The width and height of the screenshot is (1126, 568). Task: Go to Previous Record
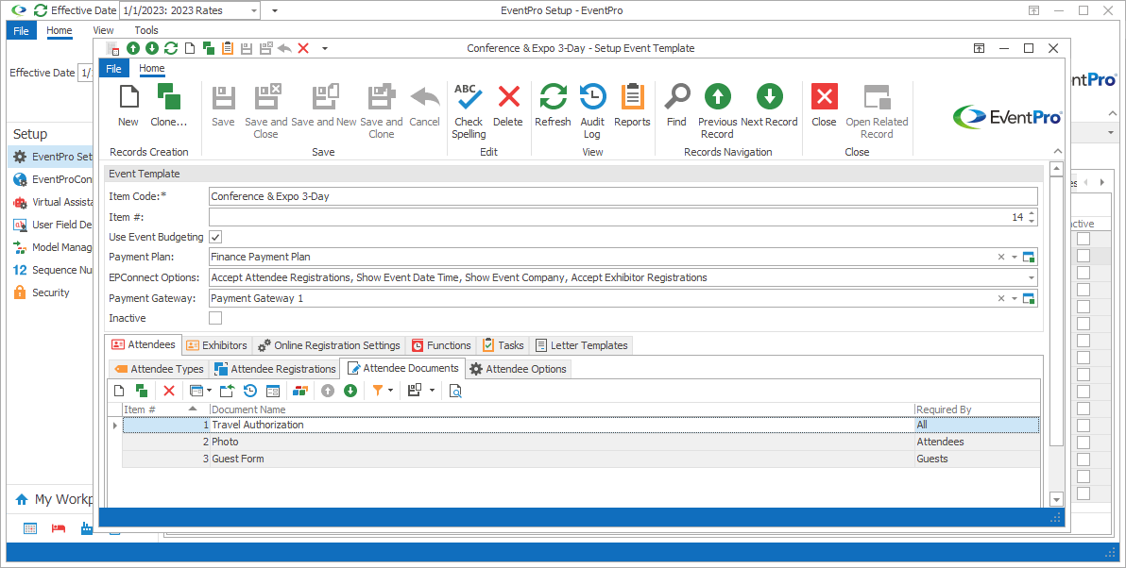point(717,111)
